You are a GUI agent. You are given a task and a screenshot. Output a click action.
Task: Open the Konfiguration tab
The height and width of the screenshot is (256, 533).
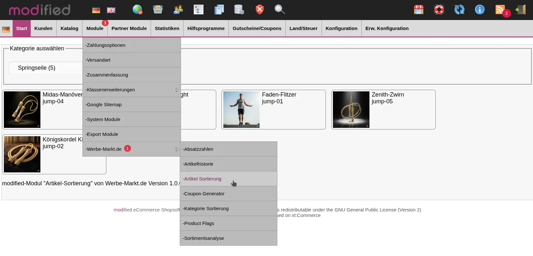(341, 28)
